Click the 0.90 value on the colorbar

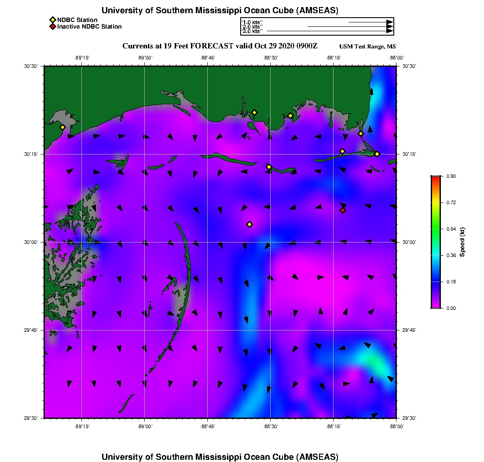click(x=450, y=176)
